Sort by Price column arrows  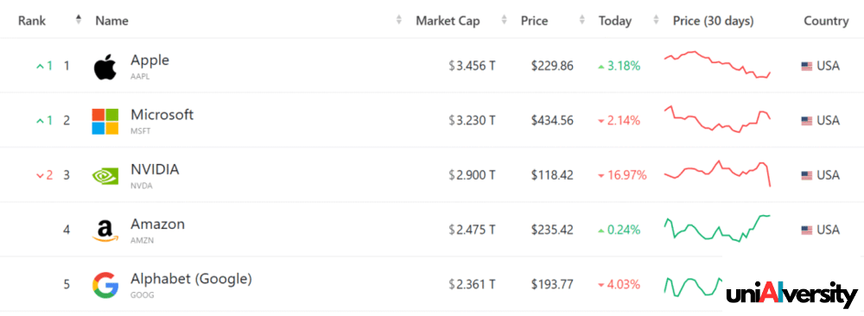pos(581,21)
